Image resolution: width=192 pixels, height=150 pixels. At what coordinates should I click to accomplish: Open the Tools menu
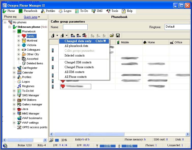coord(112,11)
